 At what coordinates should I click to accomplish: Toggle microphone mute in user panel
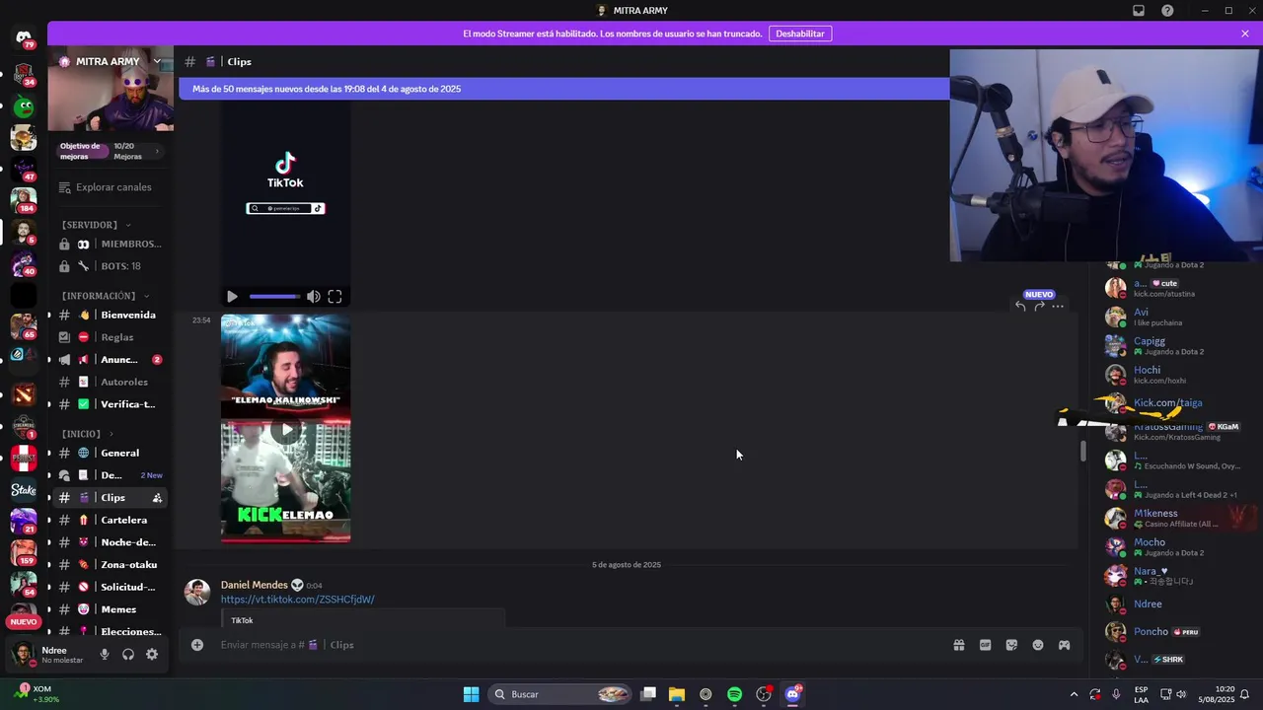click(105, 655)
